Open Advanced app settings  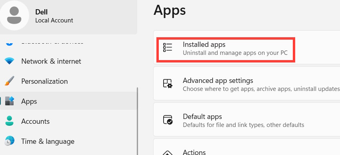click(247, 83)
